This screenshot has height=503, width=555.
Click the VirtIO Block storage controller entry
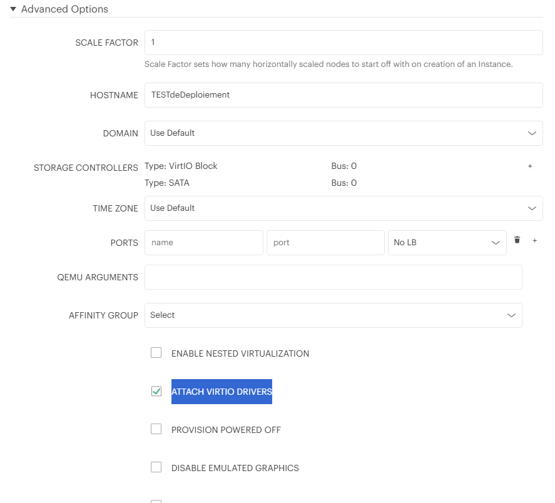tap(181, 166)
